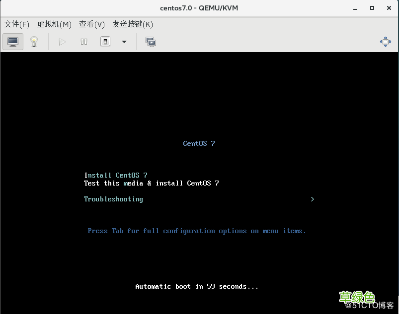Open the shutdown options dropdown arrow
Viewport: 399px width, 314px height.
(x=124, y=42)
